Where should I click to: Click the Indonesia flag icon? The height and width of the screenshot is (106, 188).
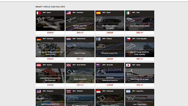(98, 91)
